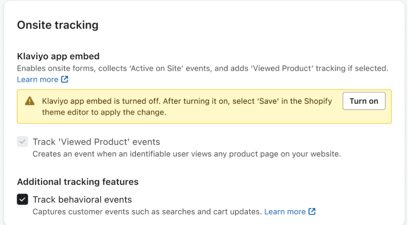Click external link icon under Klaviyo app embed
This screenshot has width=409, height=225.
[x=65, y=79]
